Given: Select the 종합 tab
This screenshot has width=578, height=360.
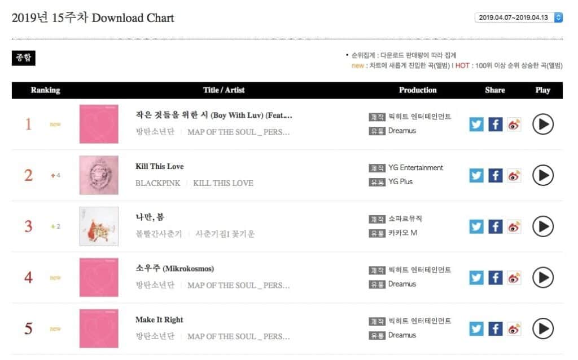Looking at the screenshot, I should (24, 58).
